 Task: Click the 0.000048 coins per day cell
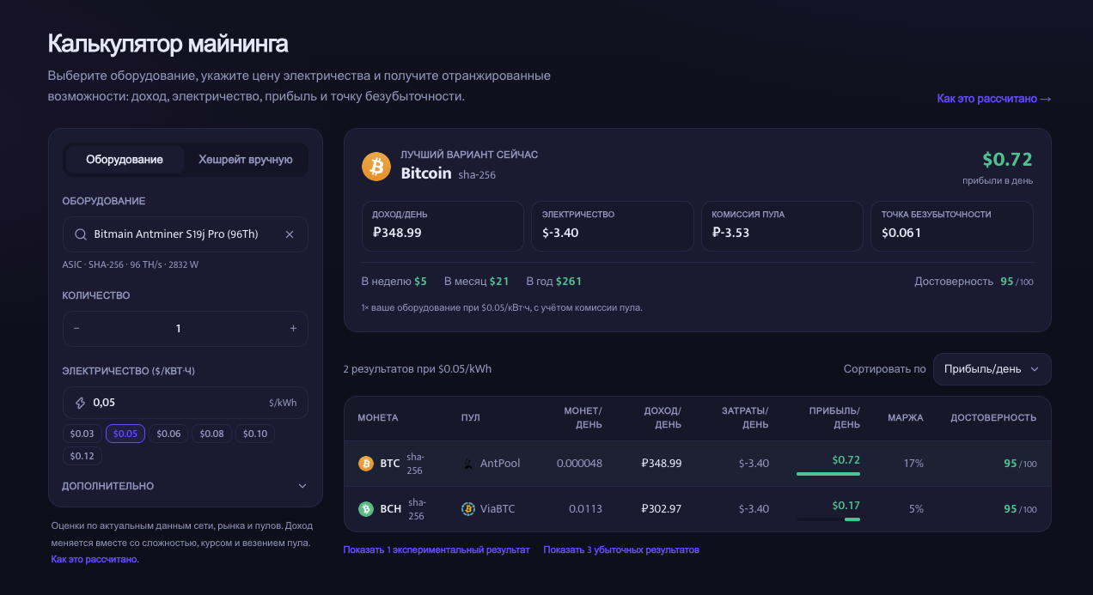pos(579,464)
